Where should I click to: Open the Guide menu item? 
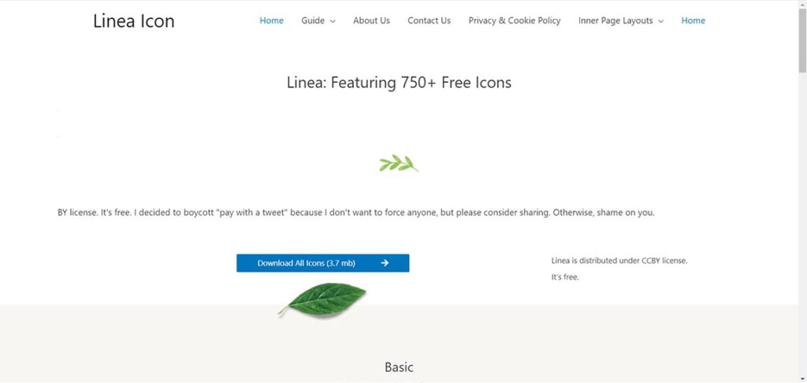coord(313,20)
